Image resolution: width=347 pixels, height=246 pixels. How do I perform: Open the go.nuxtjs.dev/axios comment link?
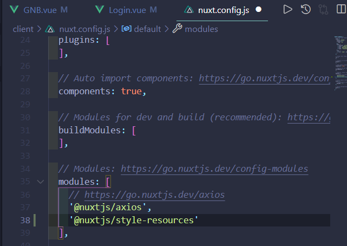pyautogui.click(x=154, y=195)
